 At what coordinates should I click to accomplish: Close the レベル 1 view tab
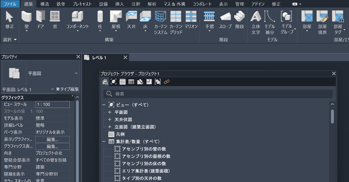pyautogui.click(x=125, y=57)
